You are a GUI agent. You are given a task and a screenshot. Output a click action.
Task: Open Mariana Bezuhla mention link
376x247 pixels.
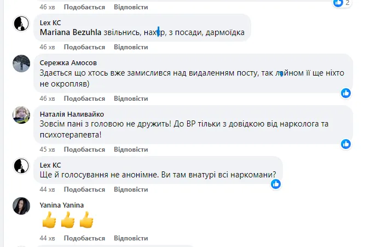(71, 32)
